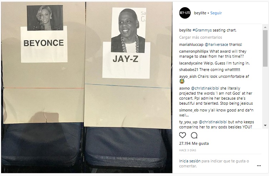
Task: Open the #Grammys hashtag link
Action: (202, 30)
